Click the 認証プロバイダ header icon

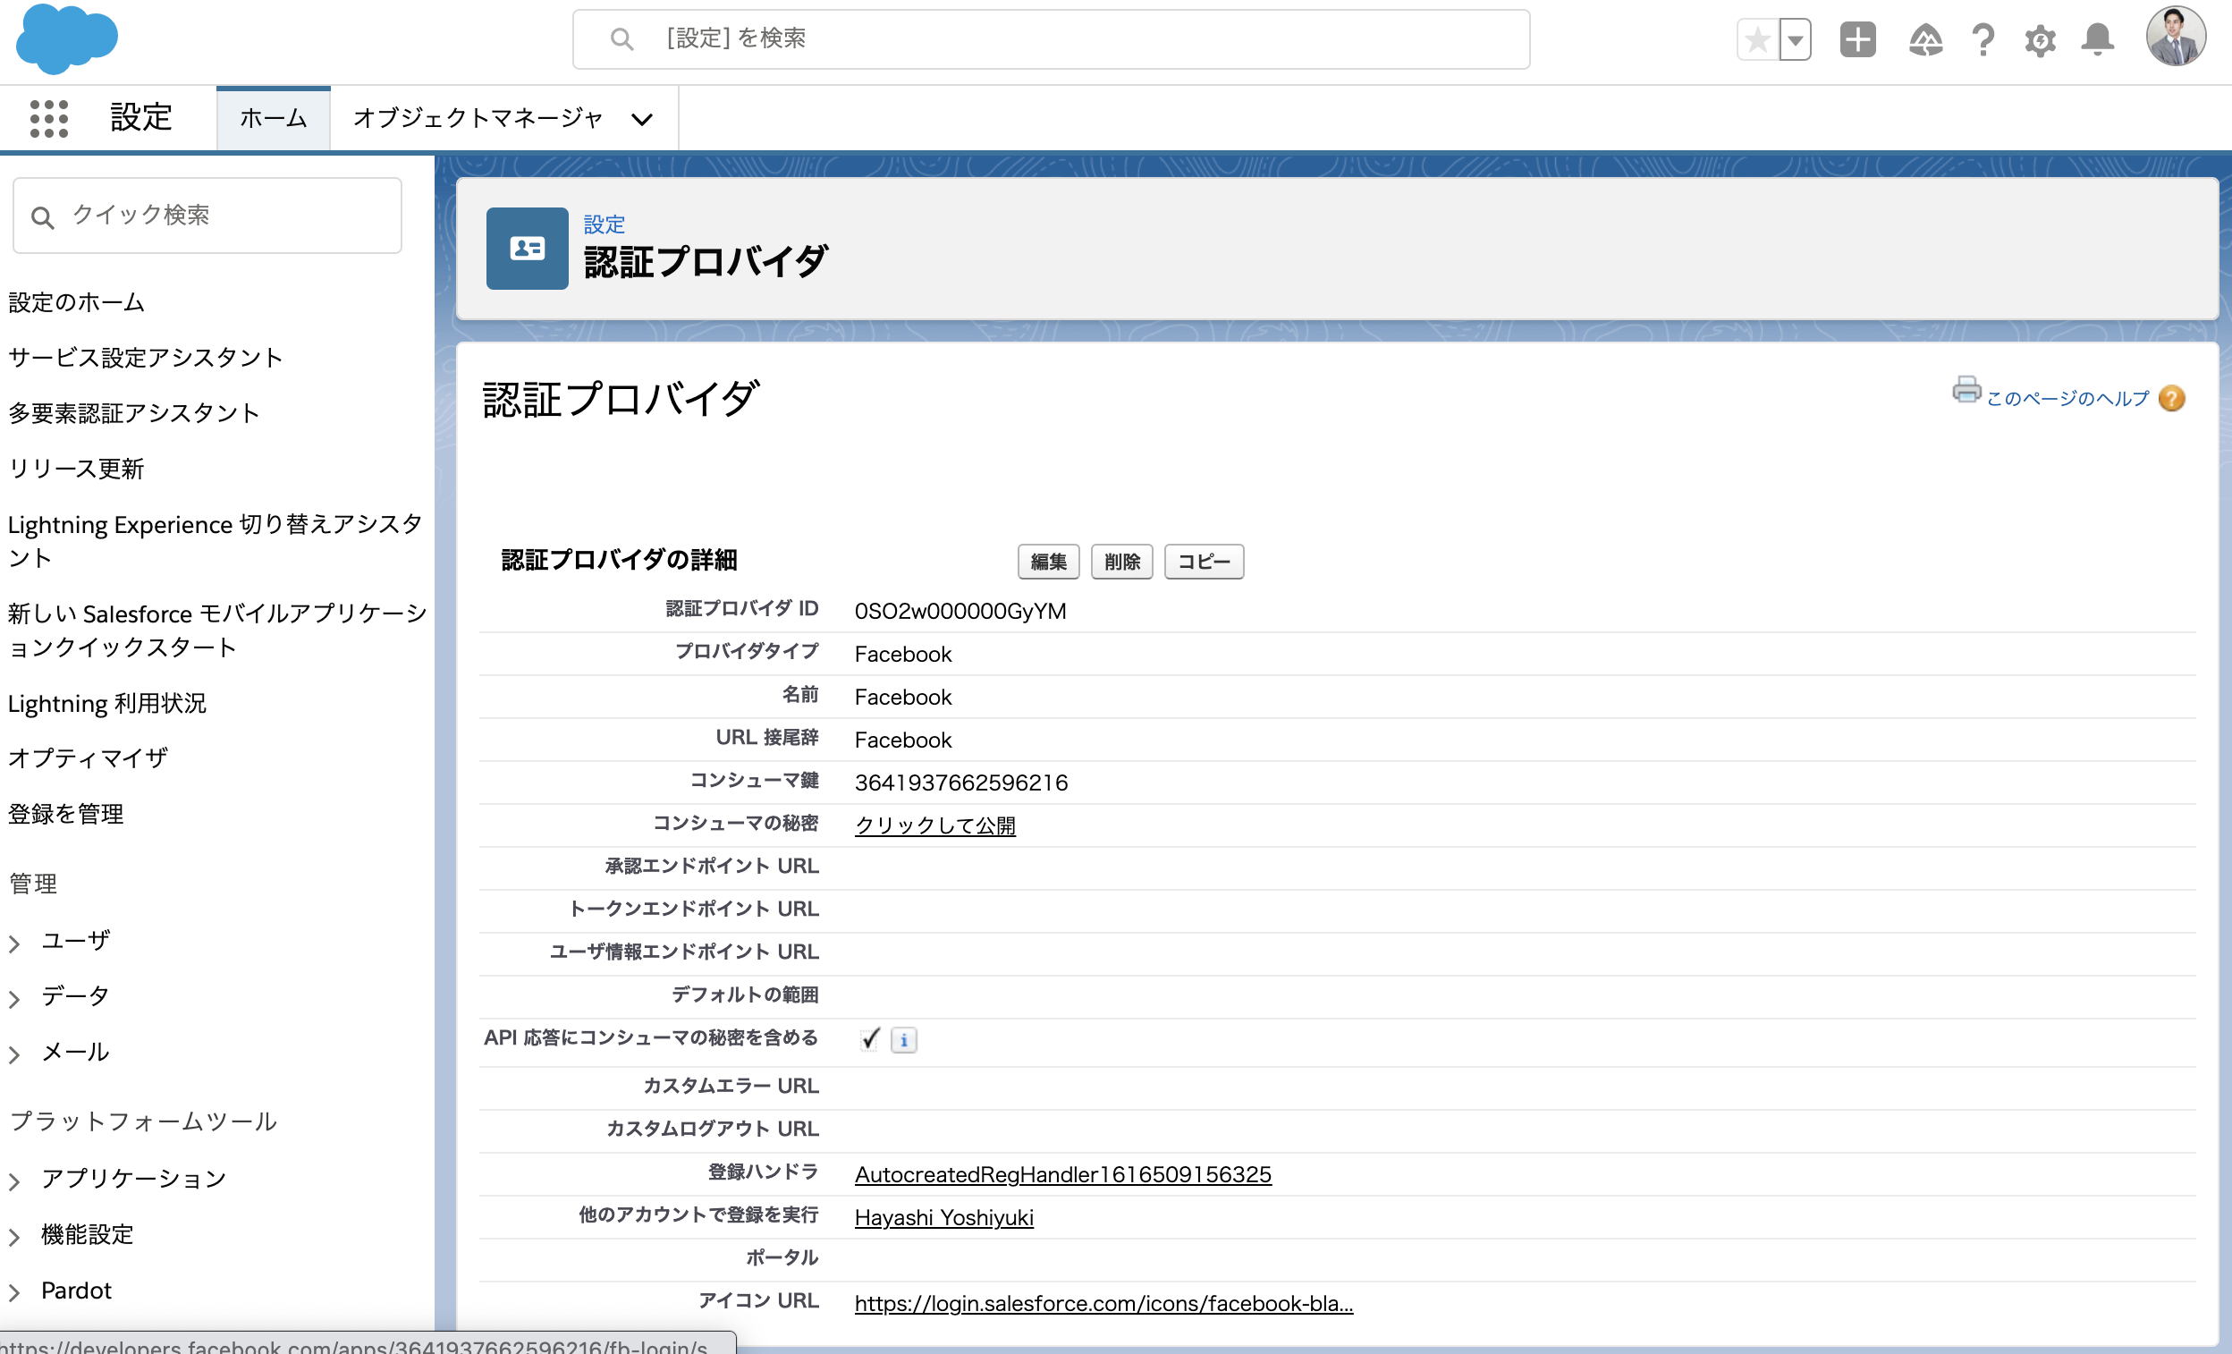pos(528,248)
